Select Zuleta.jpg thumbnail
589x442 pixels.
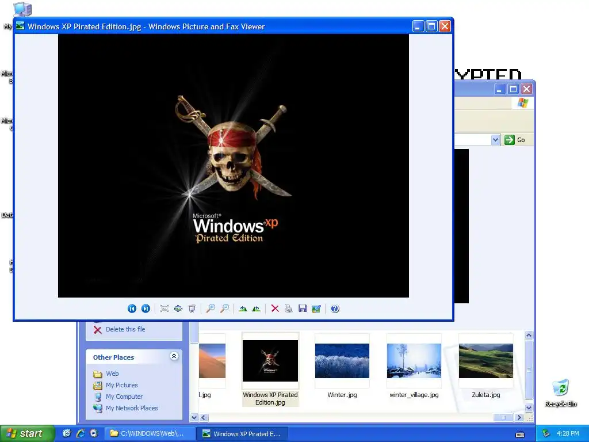coord(485,361)
